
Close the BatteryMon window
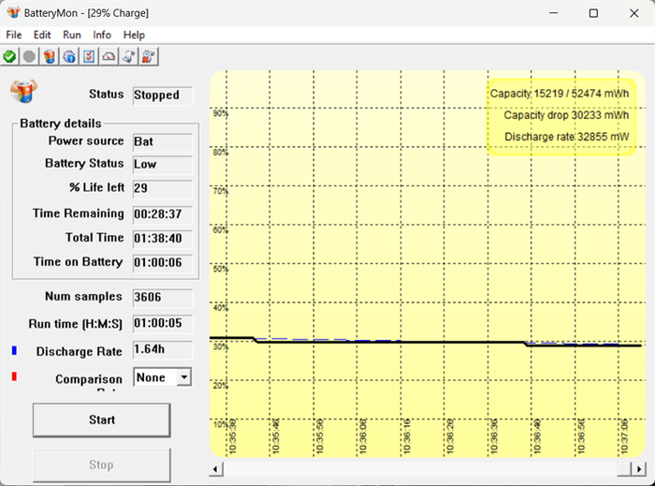[x=633, y=13]
